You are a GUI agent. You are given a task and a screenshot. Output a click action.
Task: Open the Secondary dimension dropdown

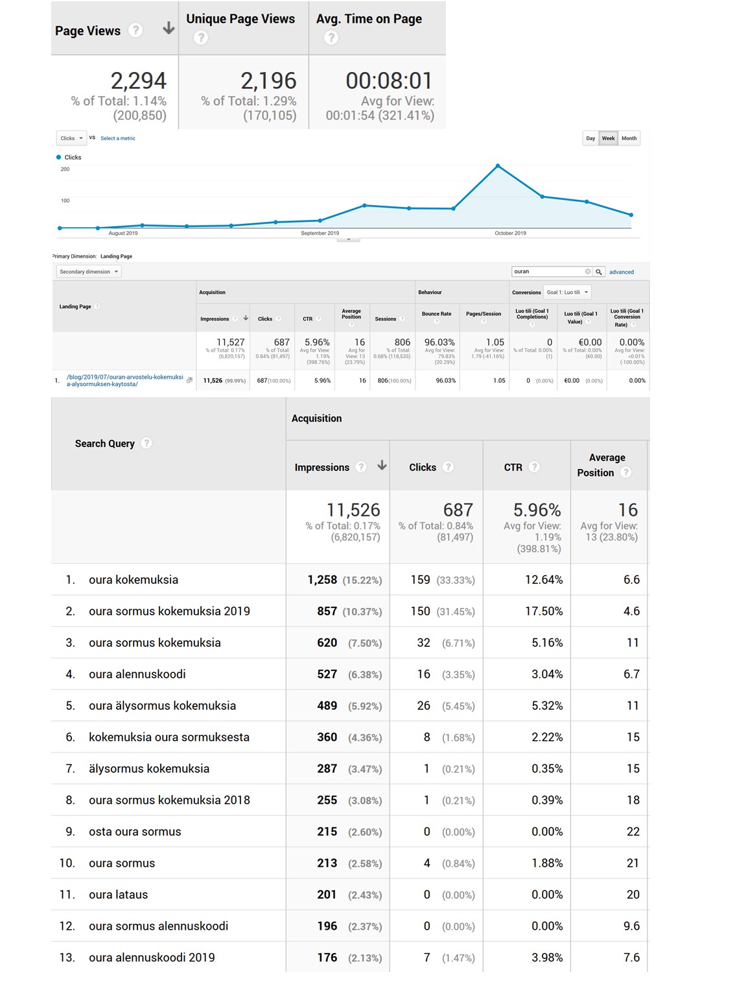89,272
